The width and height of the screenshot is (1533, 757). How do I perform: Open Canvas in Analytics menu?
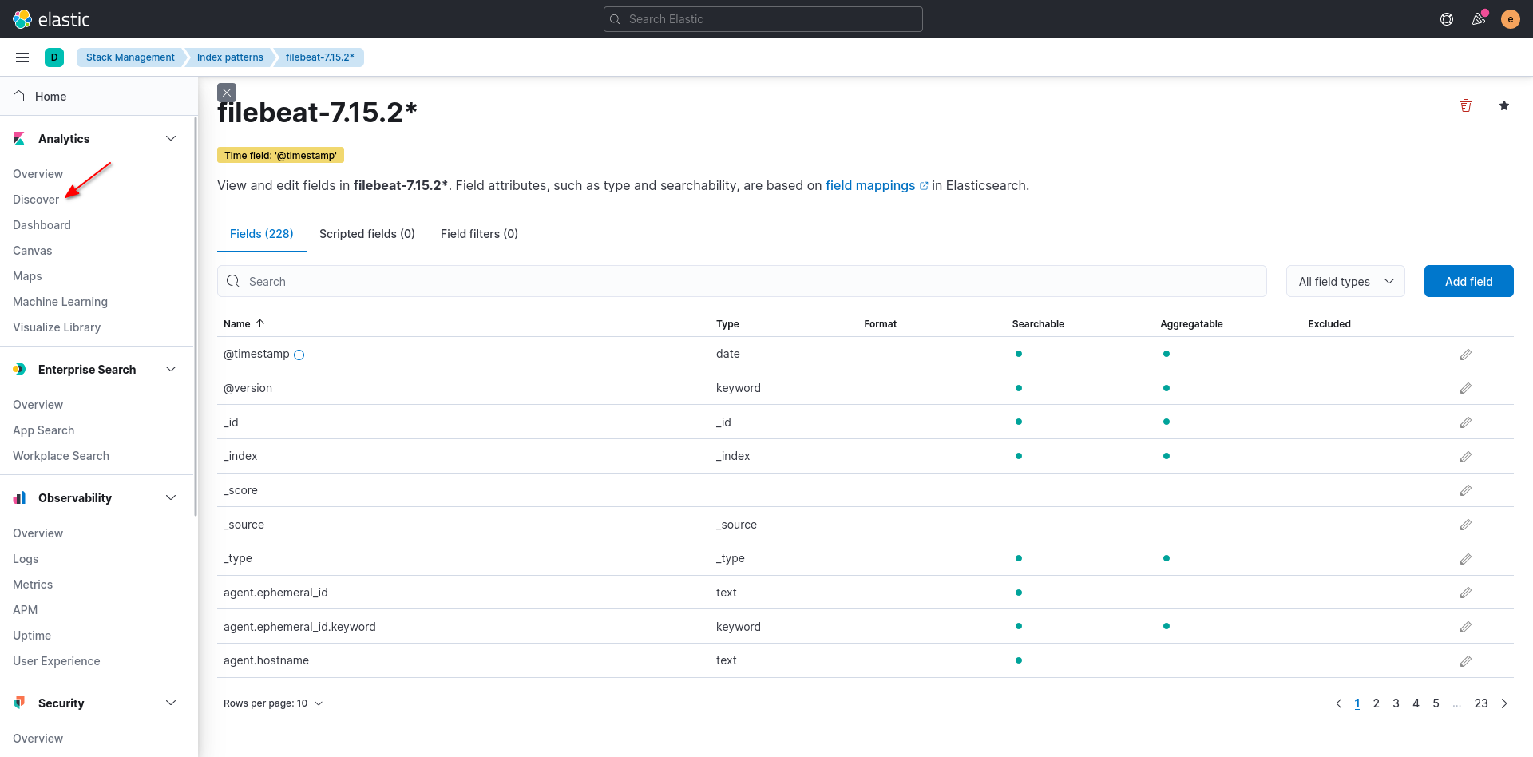(x=32, y=251)
